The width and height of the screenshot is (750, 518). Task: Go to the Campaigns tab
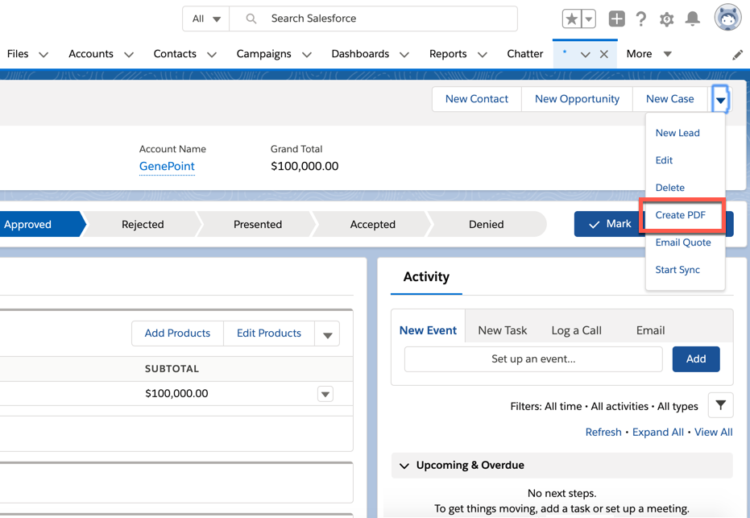[x=263, y=53]
